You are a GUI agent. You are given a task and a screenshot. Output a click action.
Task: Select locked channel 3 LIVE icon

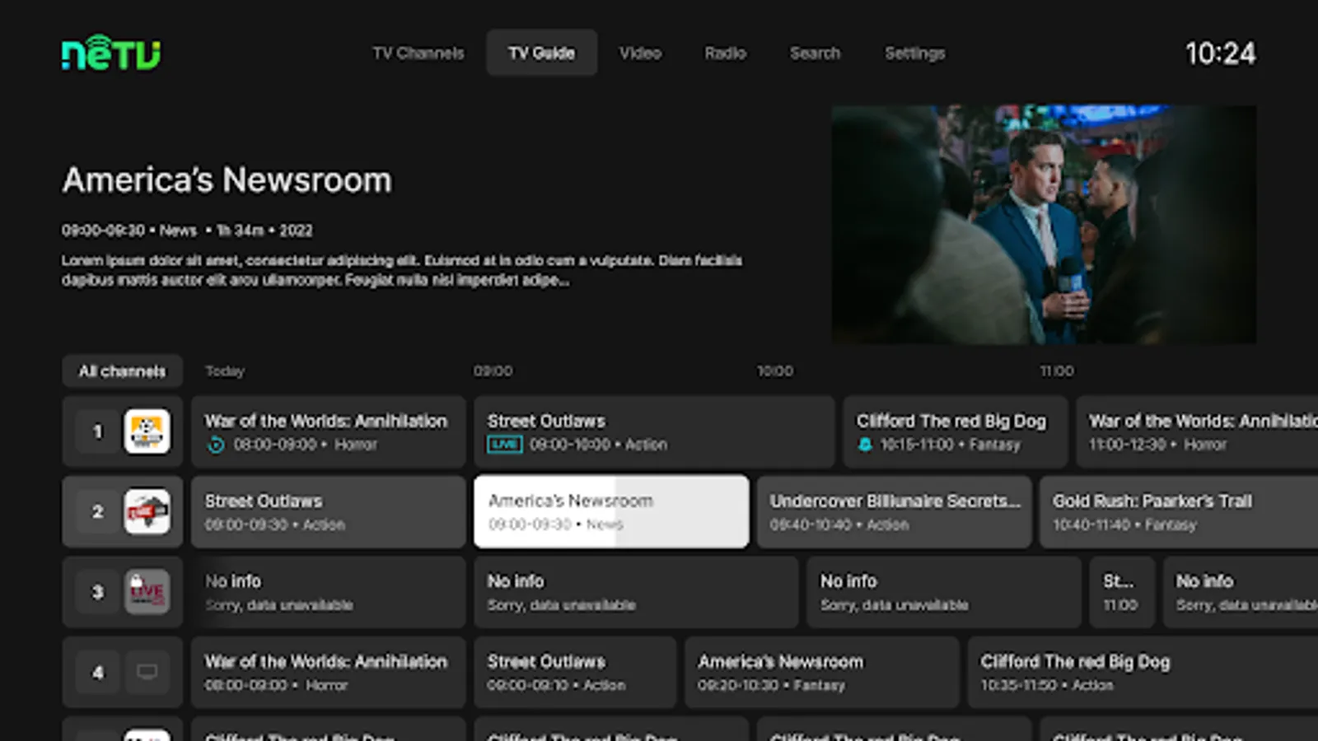[147, 591]
